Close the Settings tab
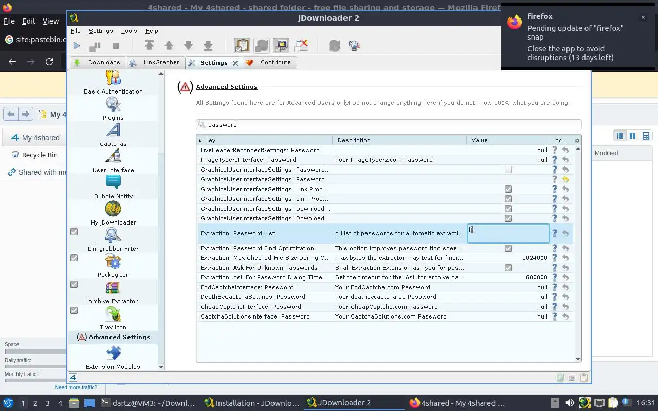 (235, 63)
